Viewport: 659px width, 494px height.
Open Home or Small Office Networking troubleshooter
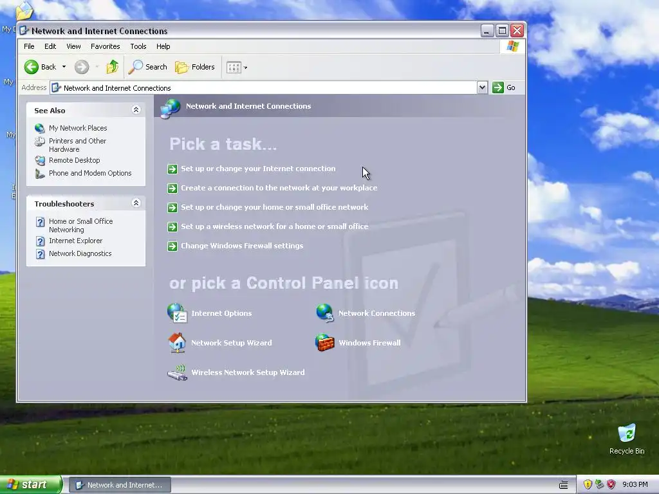click(80, 225)
